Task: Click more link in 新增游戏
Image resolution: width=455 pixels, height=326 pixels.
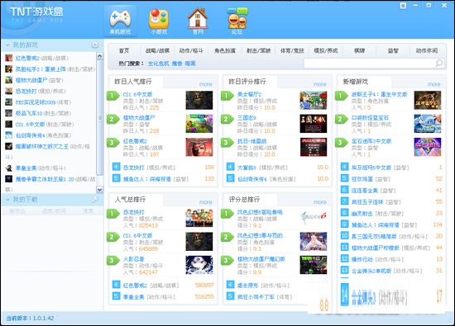Action: coord(434,84)
